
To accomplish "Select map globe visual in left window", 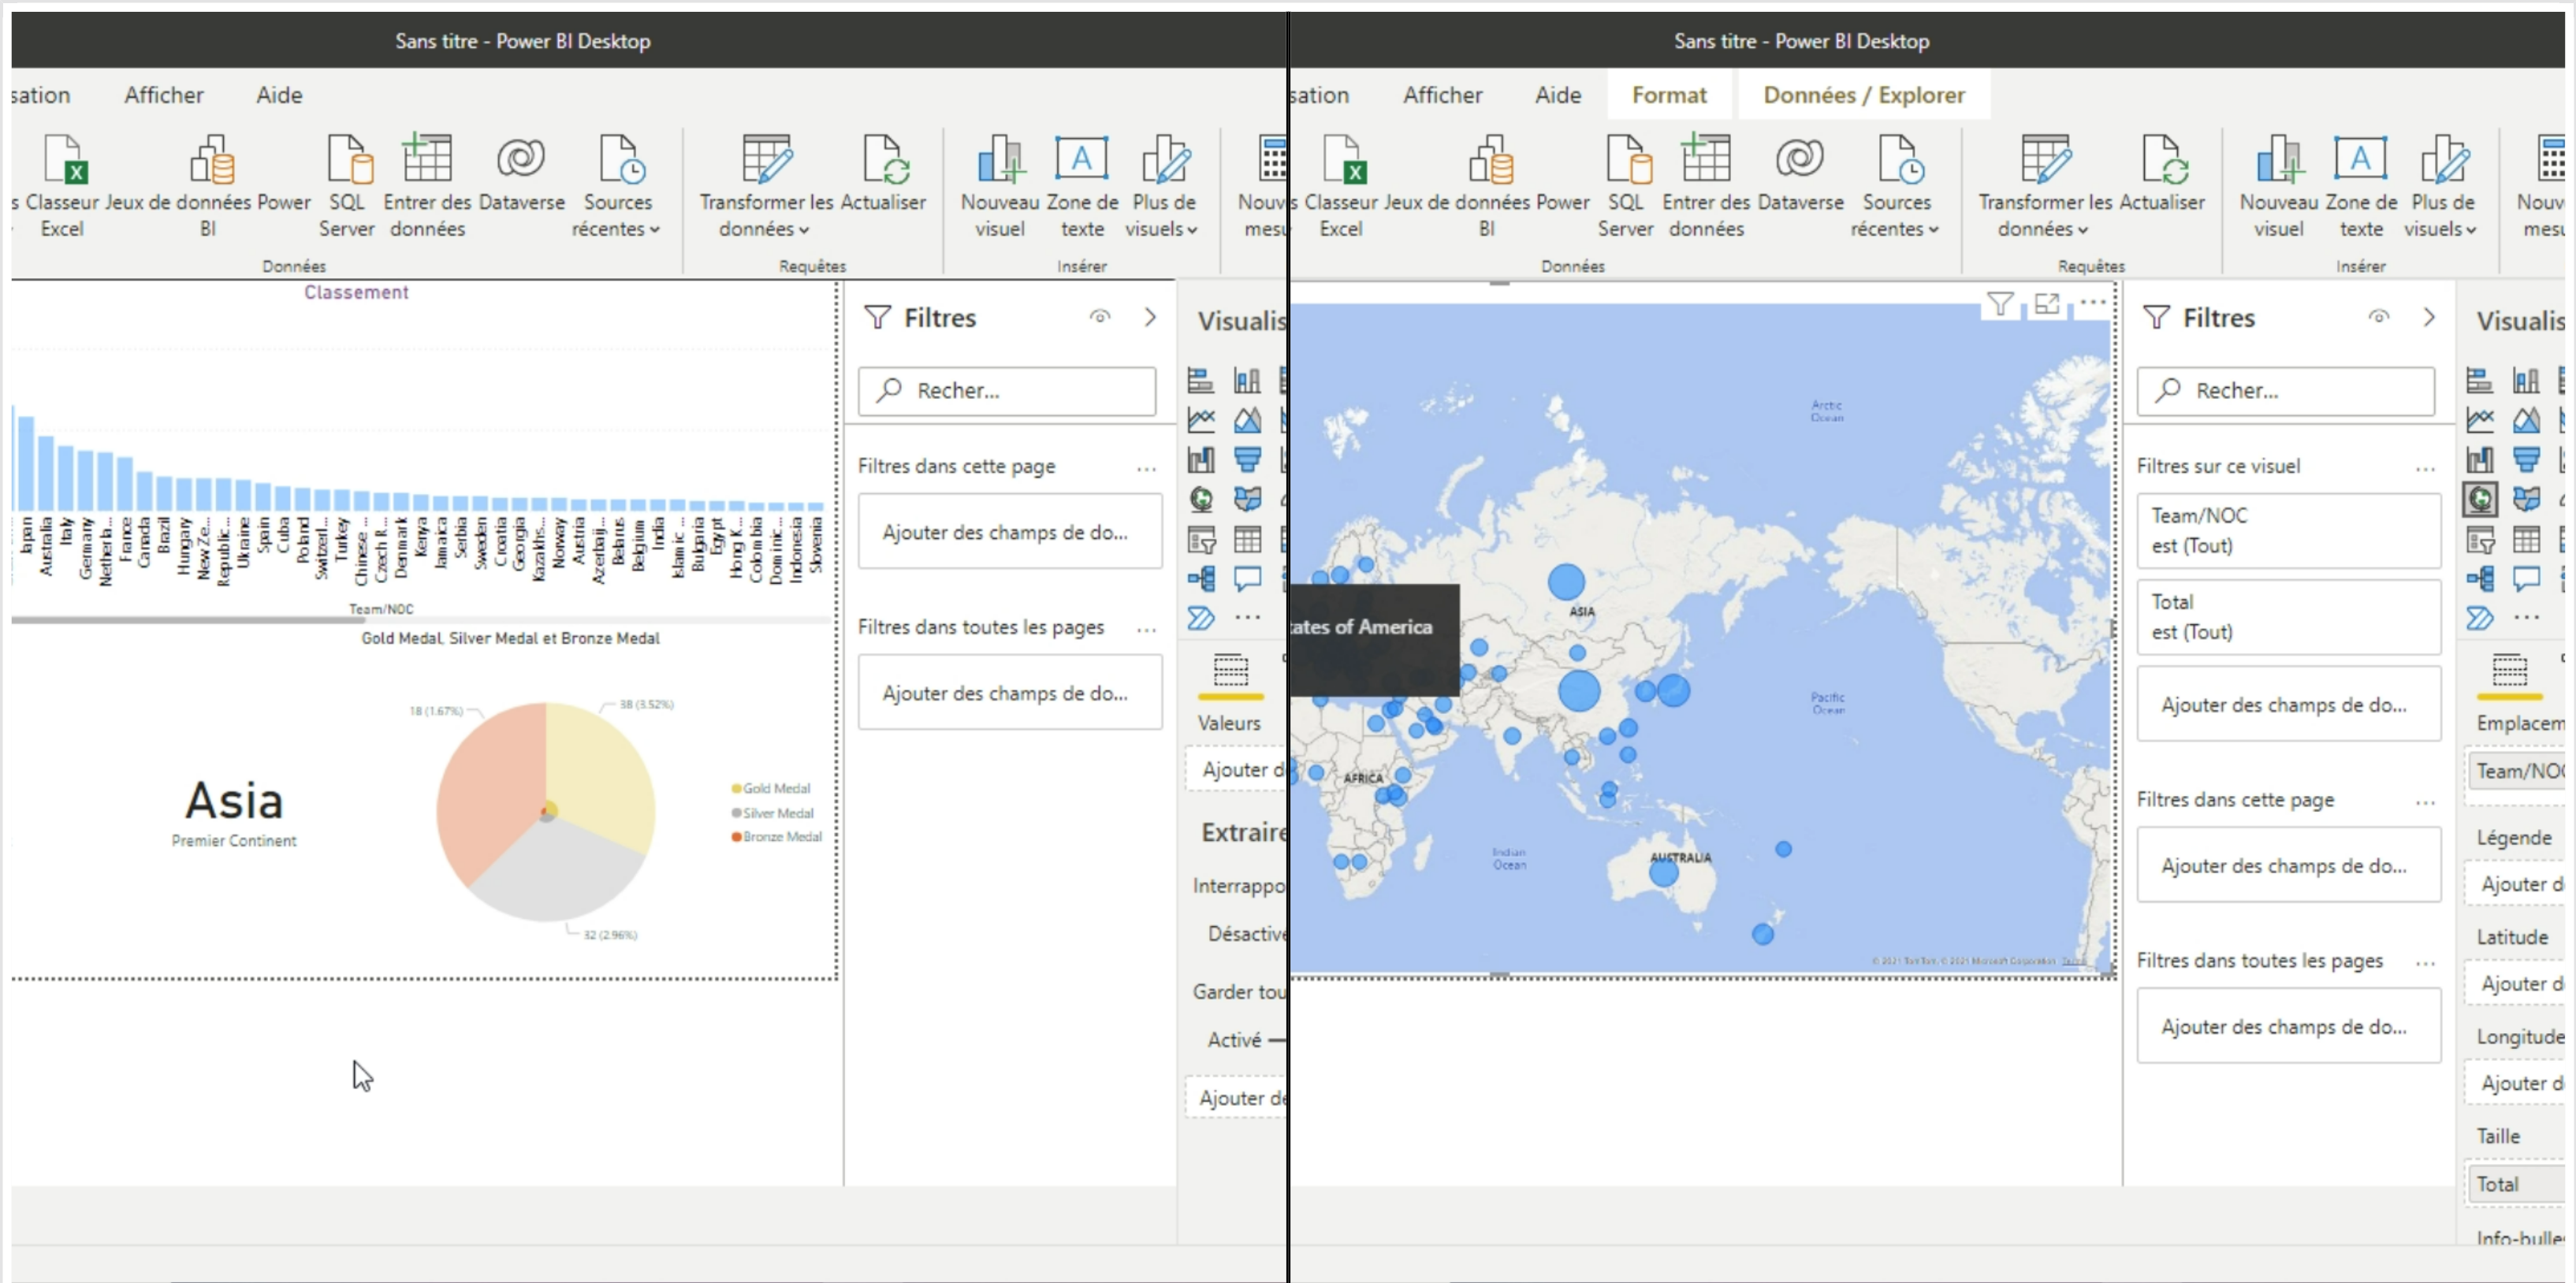I will [x=1201, y=499].
